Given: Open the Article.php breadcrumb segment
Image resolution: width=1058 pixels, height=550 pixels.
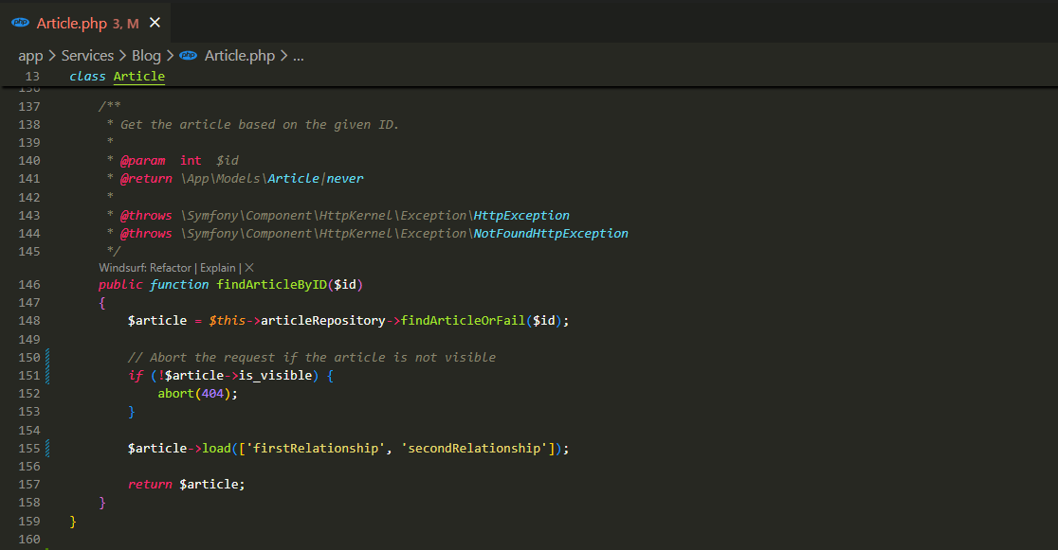Looking at the screenshot, I should (x=240, y=56).
